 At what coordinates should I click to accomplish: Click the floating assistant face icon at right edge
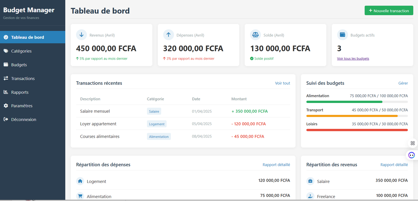pos(411,155)
